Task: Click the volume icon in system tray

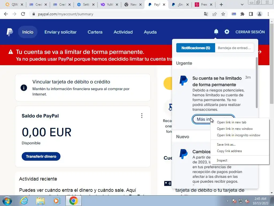Action: [x=247, y=201]
